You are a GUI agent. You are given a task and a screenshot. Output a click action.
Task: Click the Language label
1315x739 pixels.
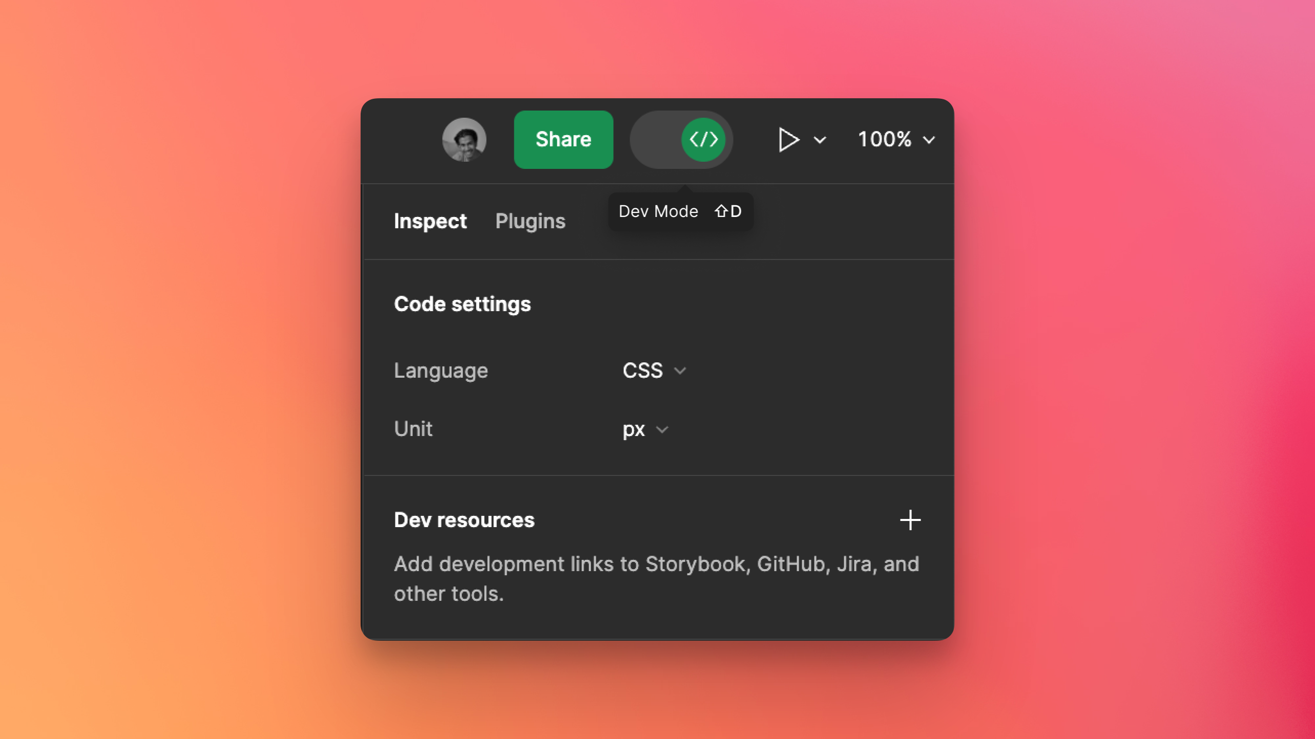pyautogui.click(x=441, y=371)
